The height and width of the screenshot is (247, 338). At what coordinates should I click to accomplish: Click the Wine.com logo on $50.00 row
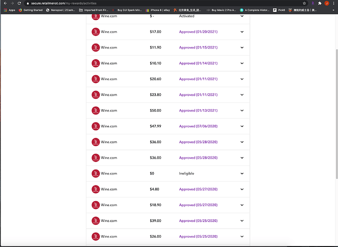(95, 111)
